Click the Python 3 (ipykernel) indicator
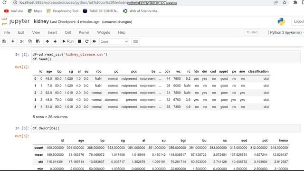The width and height of the screenshot is (304, 171). [286, 32]
